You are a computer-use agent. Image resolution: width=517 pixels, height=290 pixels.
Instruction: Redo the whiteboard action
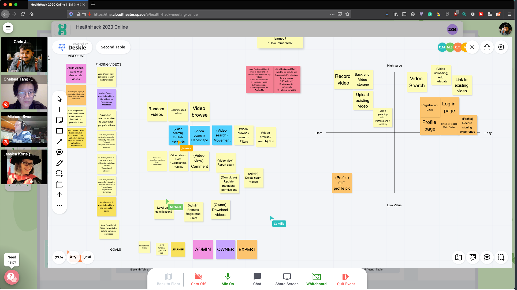[88, 258]
